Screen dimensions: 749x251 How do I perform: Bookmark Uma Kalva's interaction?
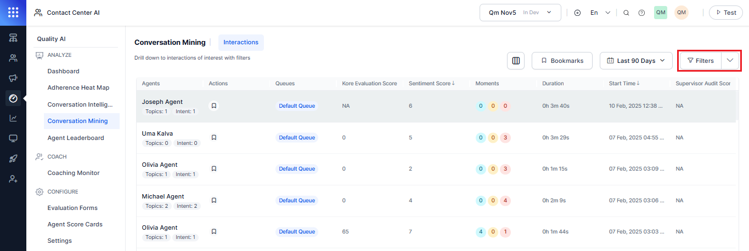[214, 137]
